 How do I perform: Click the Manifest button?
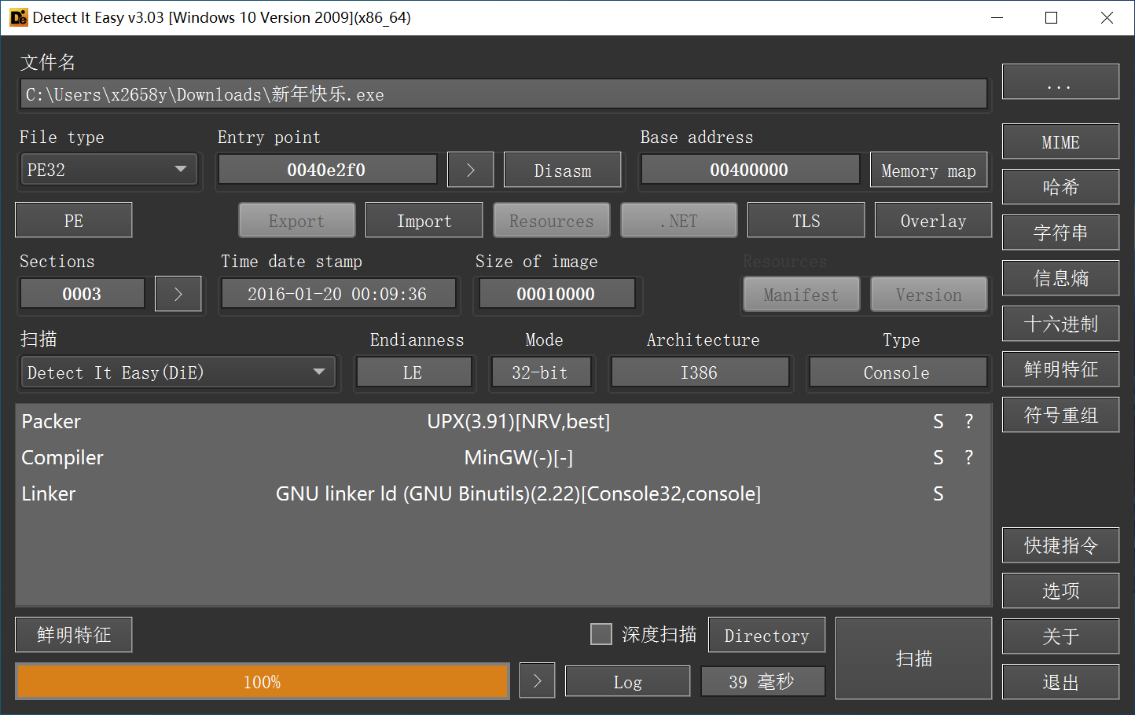pos(802,294)
